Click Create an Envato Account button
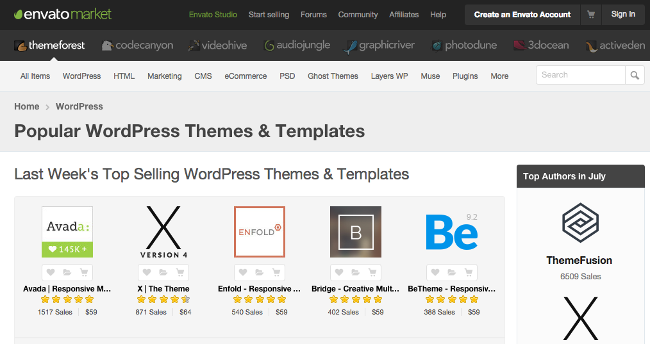The width and height of the screenshot is (650, 344). [x=522, y=15]
